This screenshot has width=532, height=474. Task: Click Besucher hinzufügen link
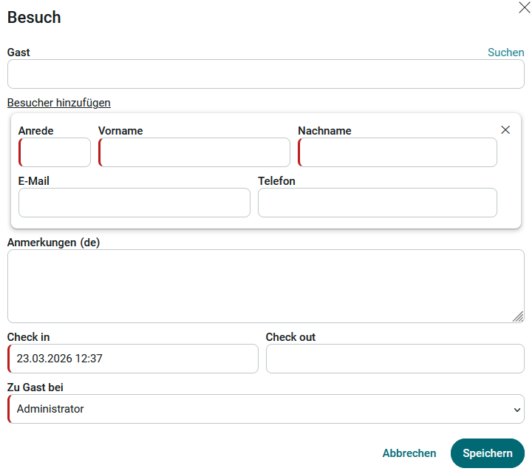[59, 103]
